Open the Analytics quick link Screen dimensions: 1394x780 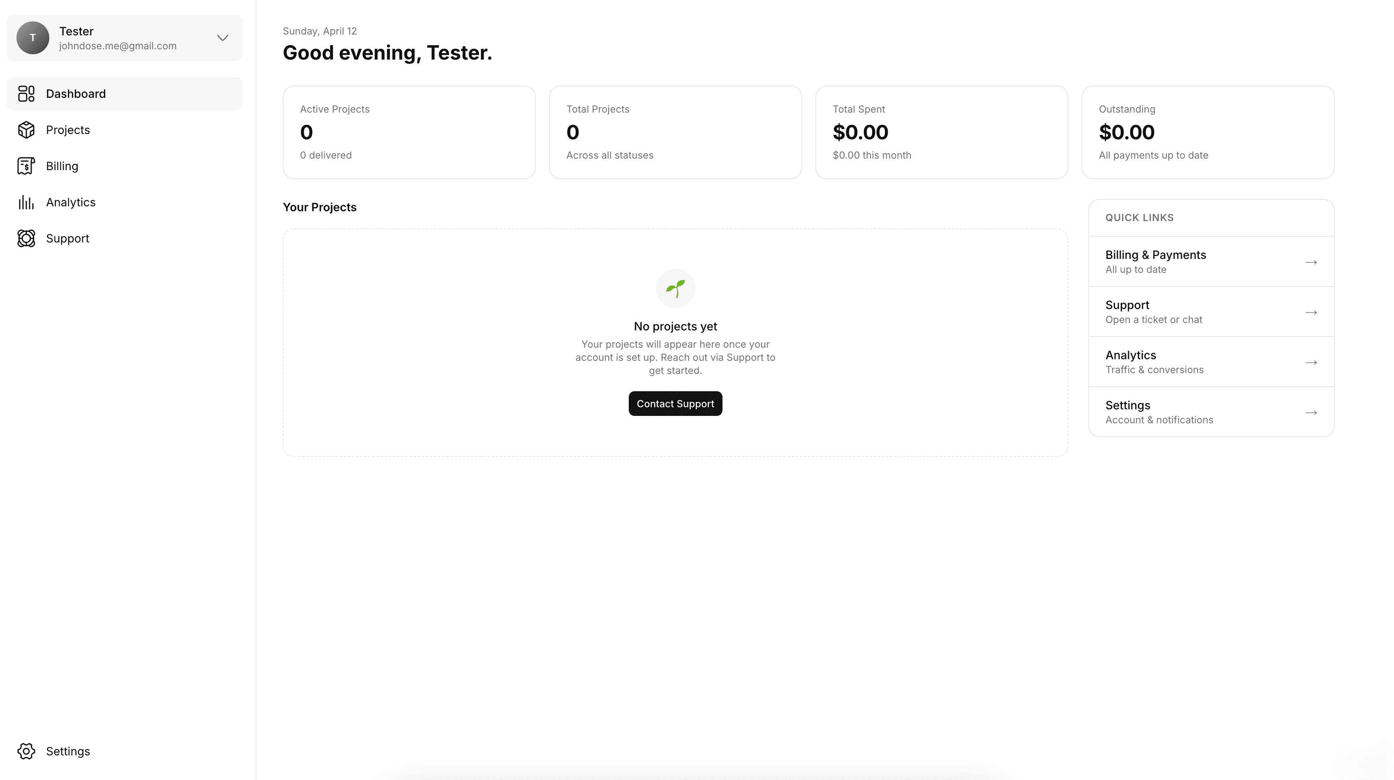1211,362
